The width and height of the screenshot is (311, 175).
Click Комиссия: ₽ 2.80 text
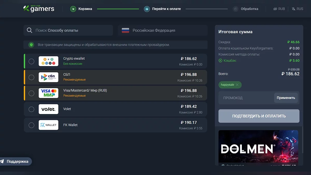191,113
